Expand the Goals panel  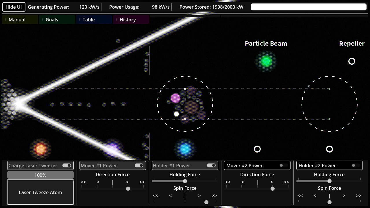57,20
